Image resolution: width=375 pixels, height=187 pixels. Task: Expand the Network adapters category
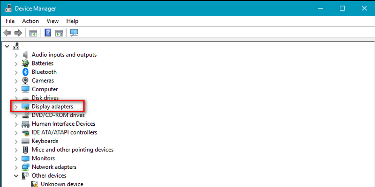pyautogui.click(x=16, y=167)
